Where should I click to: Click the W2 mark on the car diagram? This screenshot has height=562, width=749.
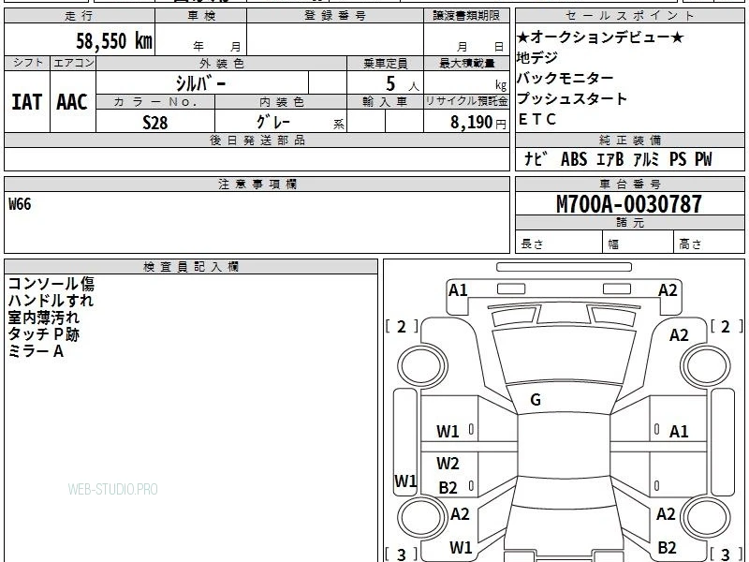(448, 463)
